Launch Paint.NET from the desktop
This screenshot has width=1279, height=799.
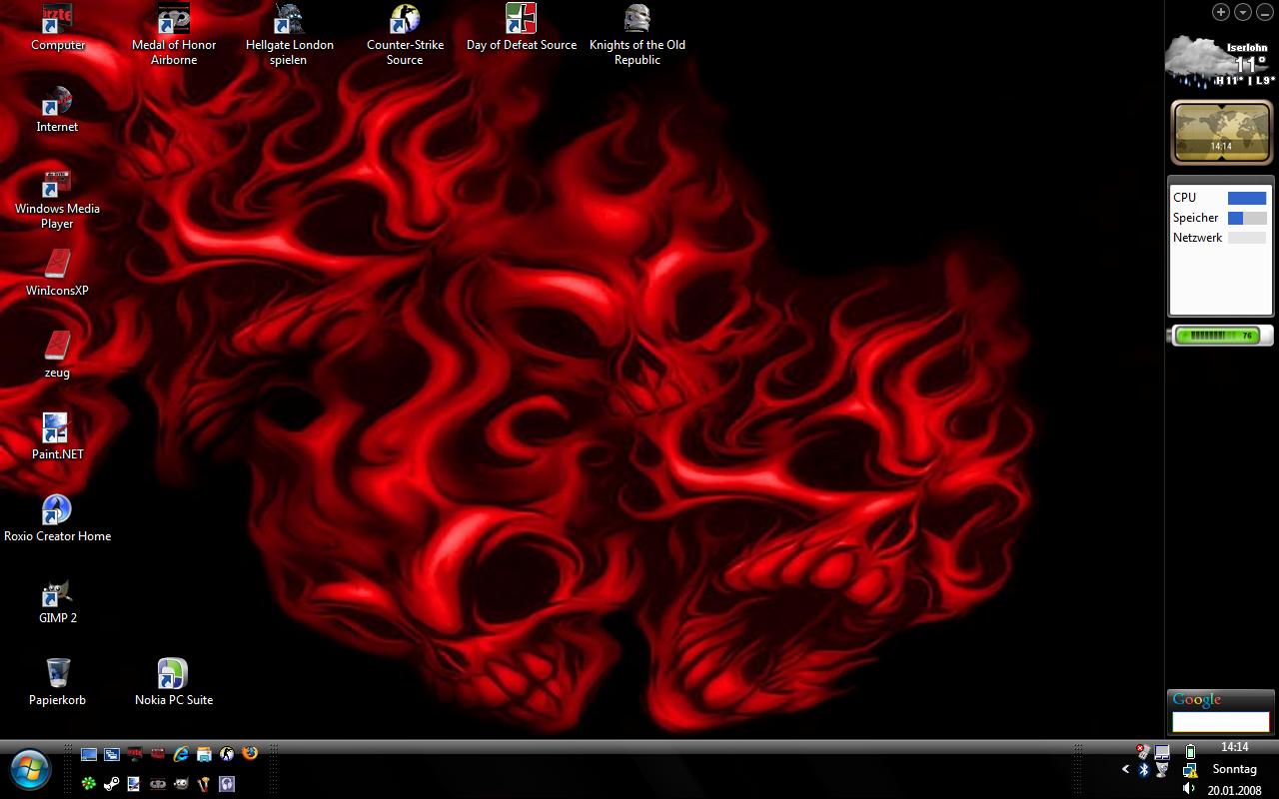(56, 429)
